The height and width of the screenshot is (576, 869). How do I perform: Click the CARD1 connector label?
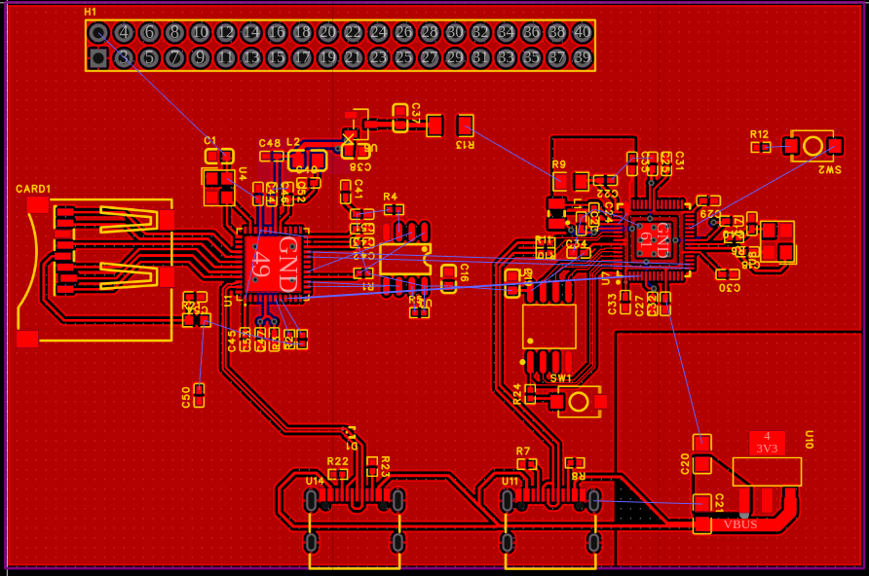33,189
